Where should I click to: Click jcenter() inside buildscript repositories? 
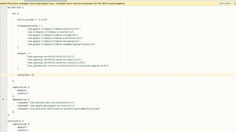(x=22, y=93)
